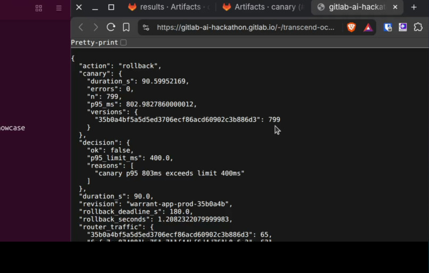Click the "duration_s": 90.0 line
The image size is (429, 273).
116,196
